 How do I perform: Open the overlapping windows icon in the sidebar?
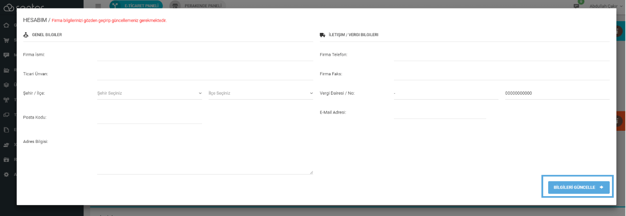(6, 115)
